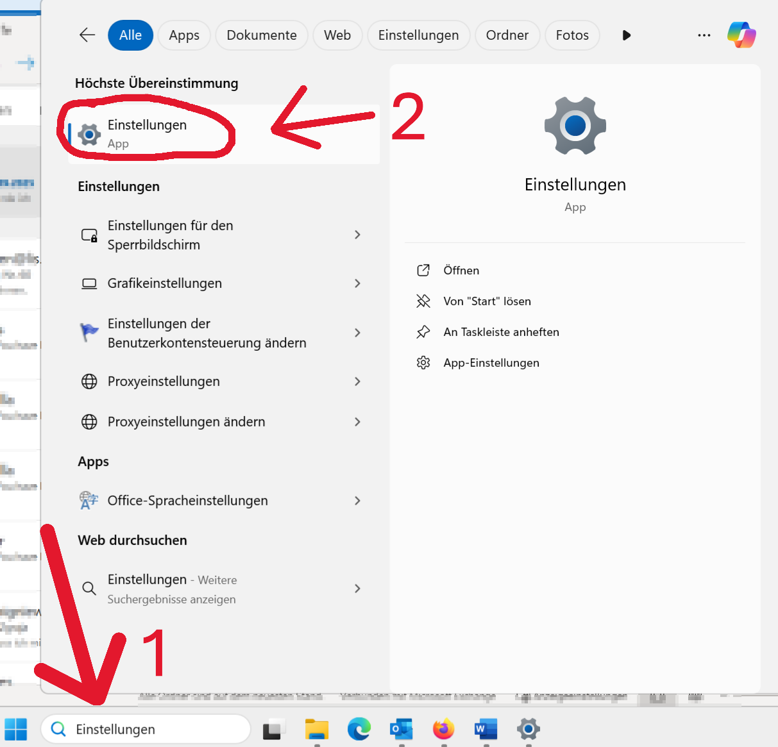Expand Proxyeinstellungen ändern chevron
Viewport: 778px width, 747px height.
click(357, 422)
